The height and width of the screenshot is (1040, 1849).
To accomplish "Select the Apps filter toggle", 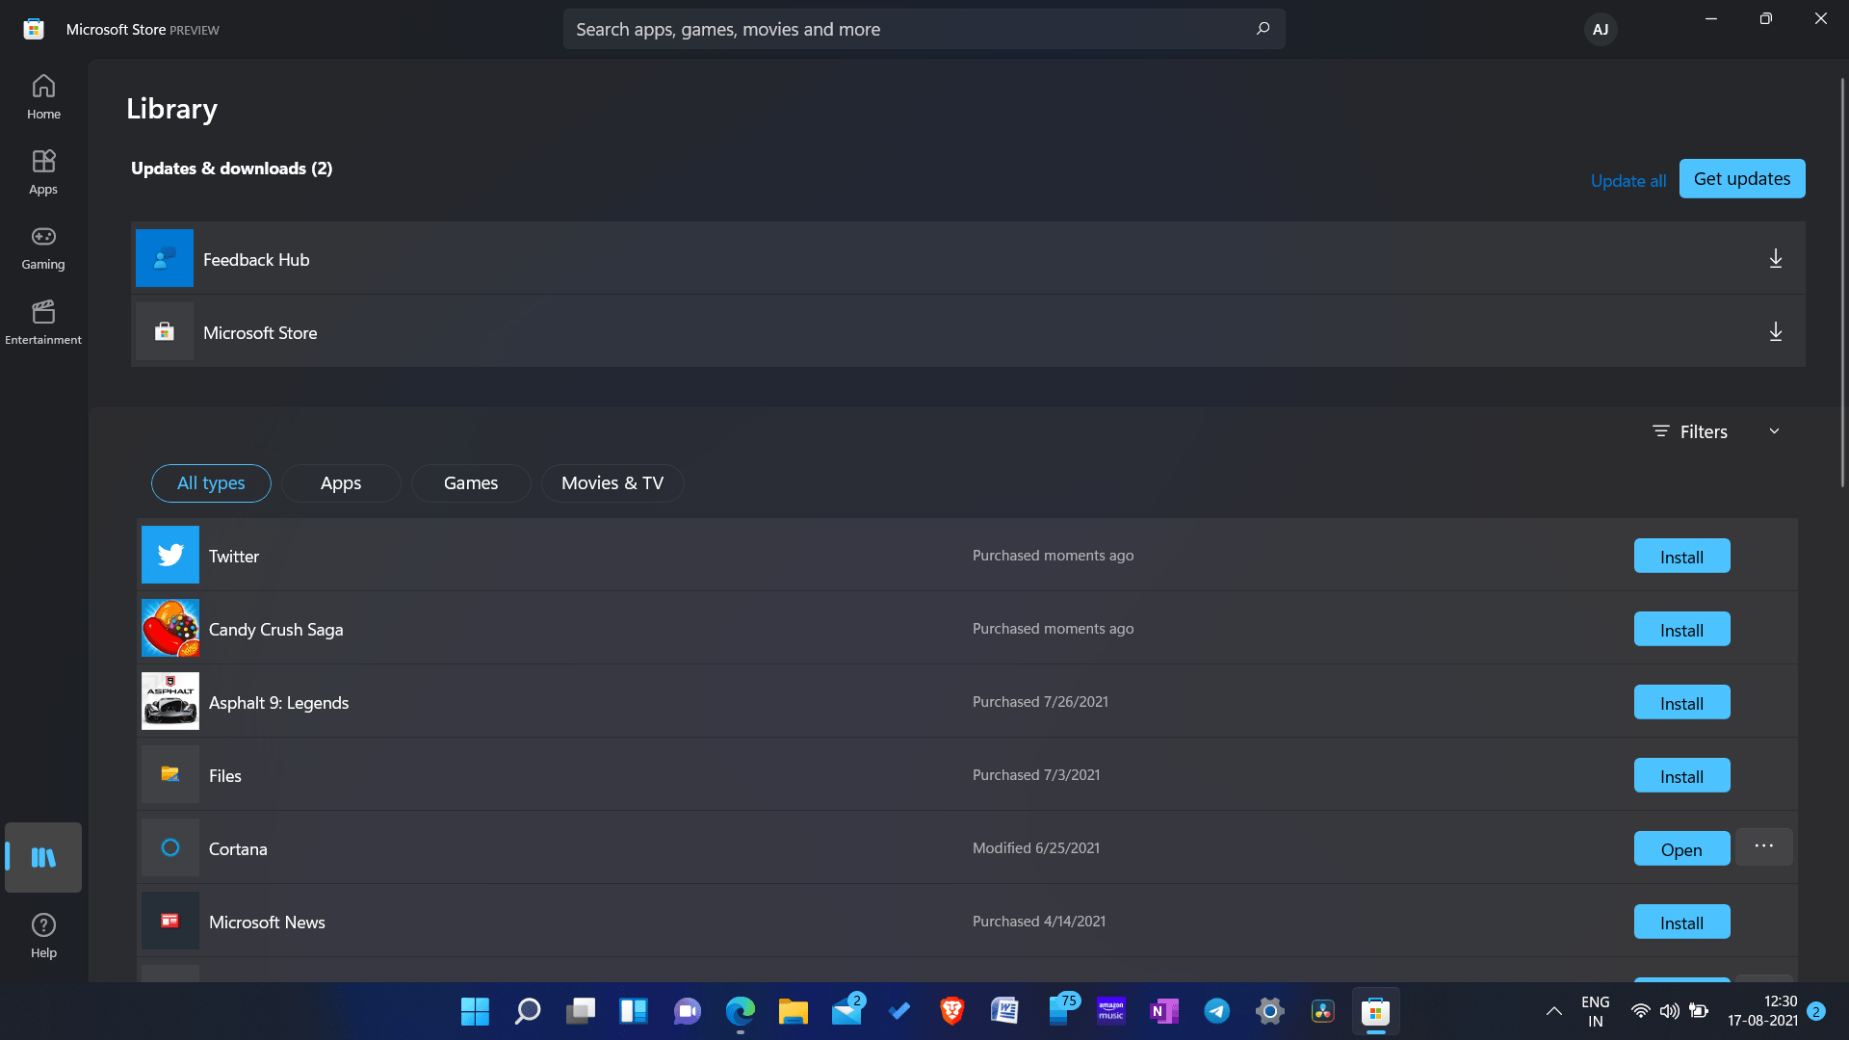I will 342,482.
